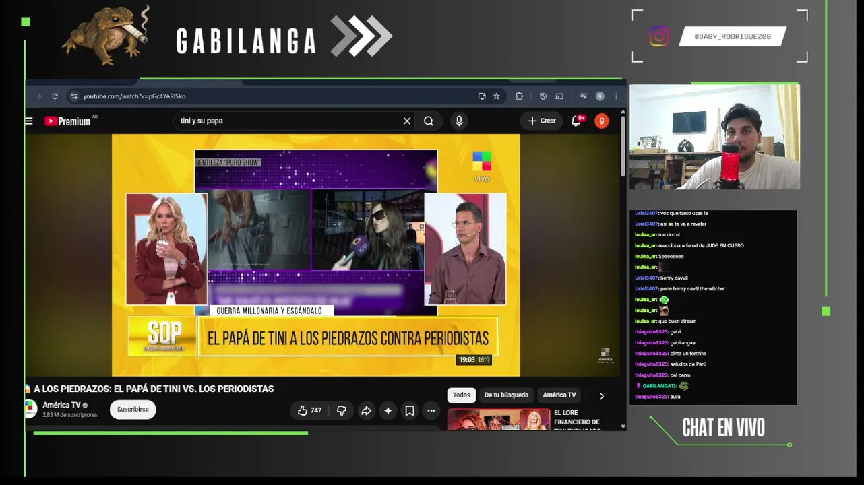
Task: Open the Instagram icon on the overlay
Action: pyautogui.click(x=659, y=36)
